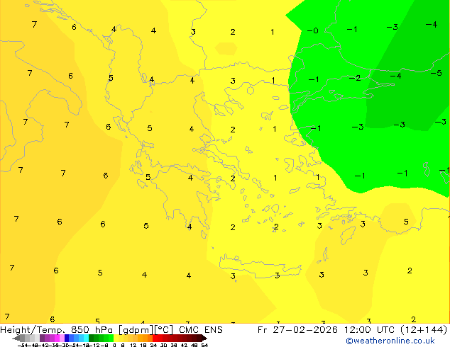Screen dimensions: 450x347
Task: Click the -0 temperature value on map
Action: pos(312,31)
